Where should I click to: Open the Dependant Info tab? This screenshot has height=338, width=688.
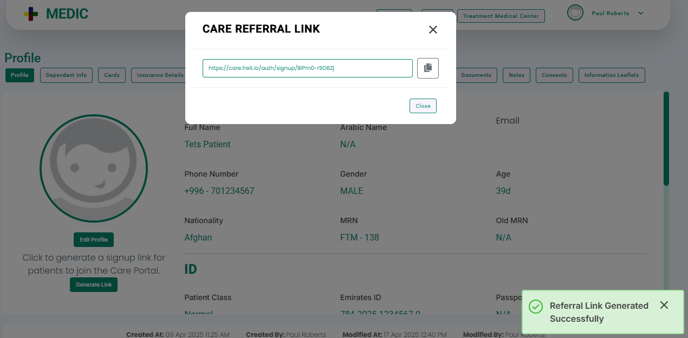[x=66, y=75]
